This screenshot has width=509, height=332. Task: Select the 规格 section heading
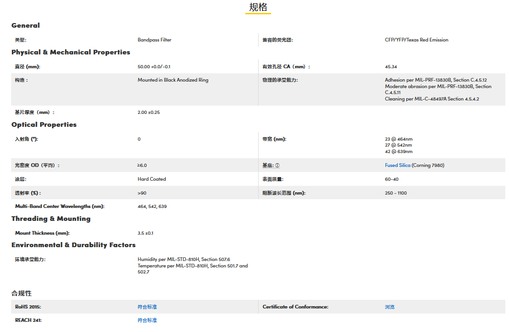coord(258,7)
